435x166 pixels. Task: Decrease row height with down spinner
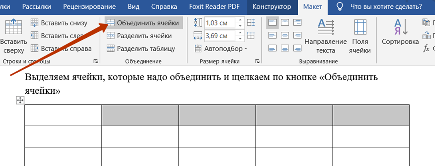(240, 26)
